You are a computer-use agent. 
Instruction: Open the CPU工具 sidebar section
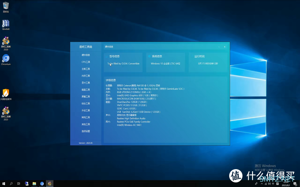click(x=86, y=62)
